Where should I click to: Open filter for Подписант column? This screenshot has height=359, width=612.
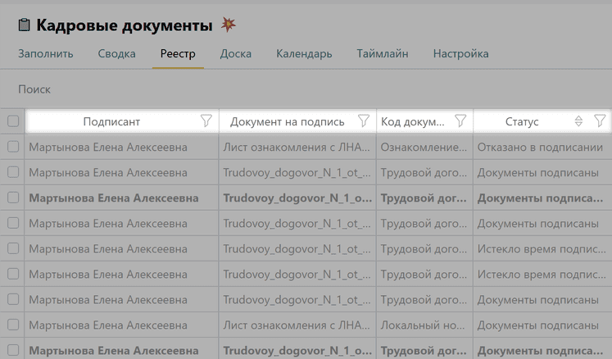point(206,121)
